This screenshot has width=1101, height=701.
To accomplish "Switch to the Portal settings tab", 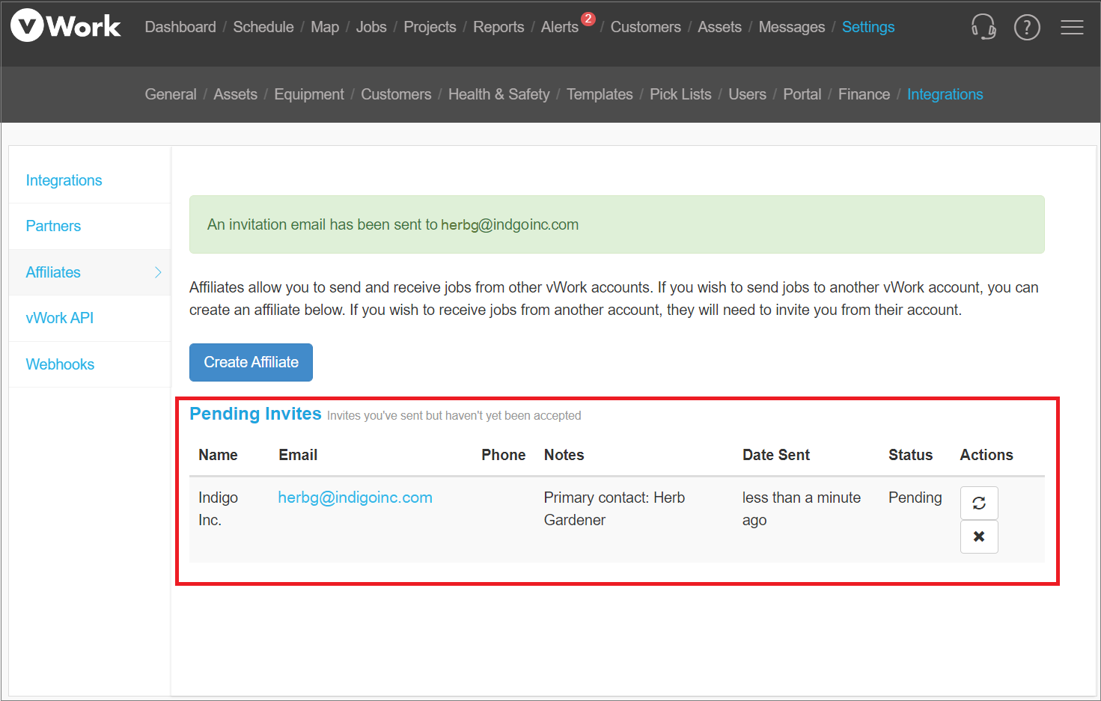I will click(x=802, y=94).
